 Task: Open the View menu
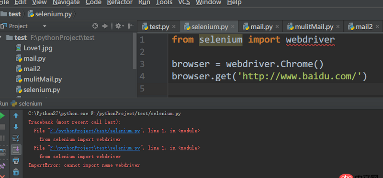click(39, 2)
